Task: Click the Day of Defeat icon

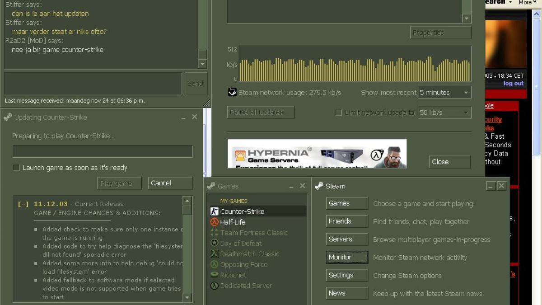Action: [215, 244]
